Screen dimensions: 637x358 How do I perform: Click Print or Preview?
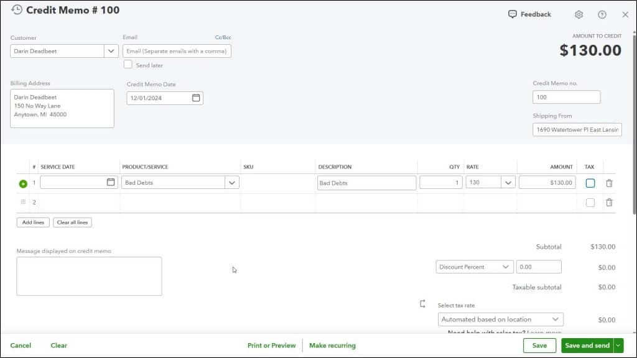click(x=271, y=346)
